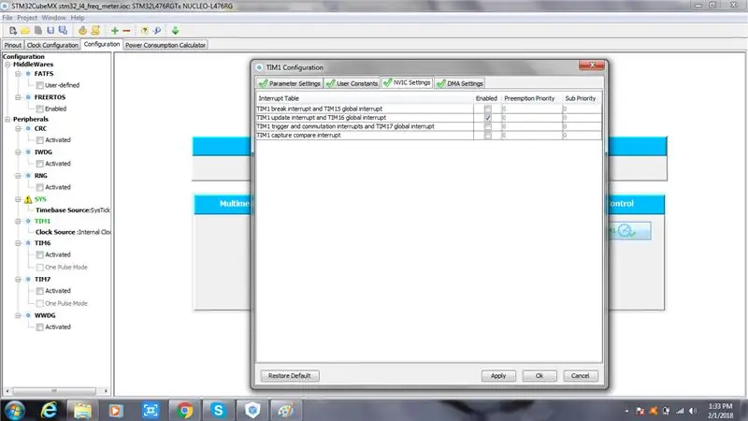This screenshot has width=748, height=421.
Task: Open the Window menu
Action: coord(53,18)
